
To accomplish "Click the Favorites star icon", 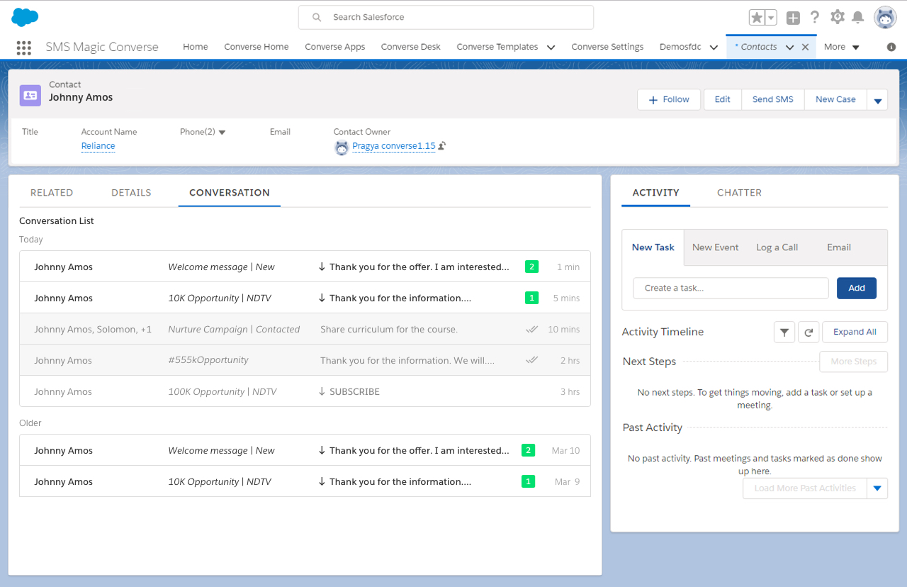I will tap(757, 18).
